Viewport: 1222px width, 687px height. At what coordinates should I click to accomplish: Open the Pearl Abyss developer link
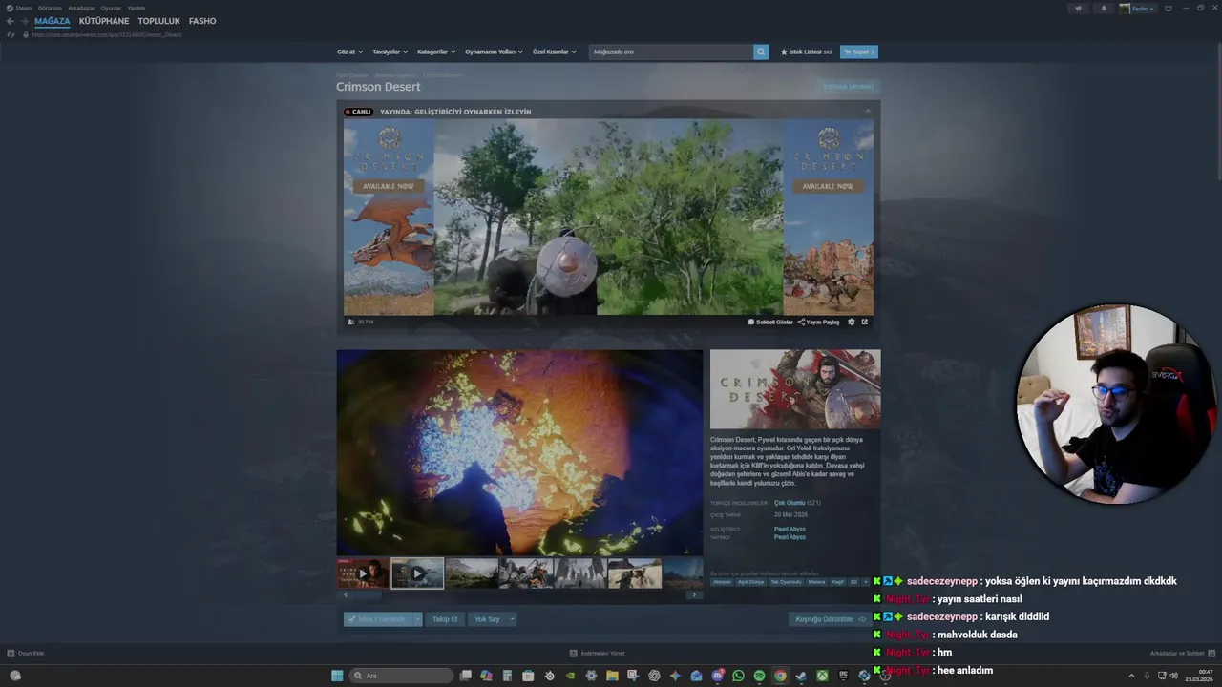(790, 529)
